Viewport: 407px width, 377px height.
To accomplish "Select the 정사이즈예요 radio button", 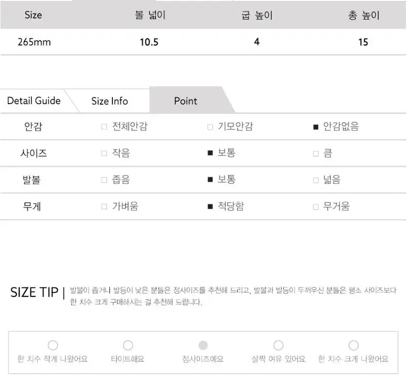I will 203,346.
